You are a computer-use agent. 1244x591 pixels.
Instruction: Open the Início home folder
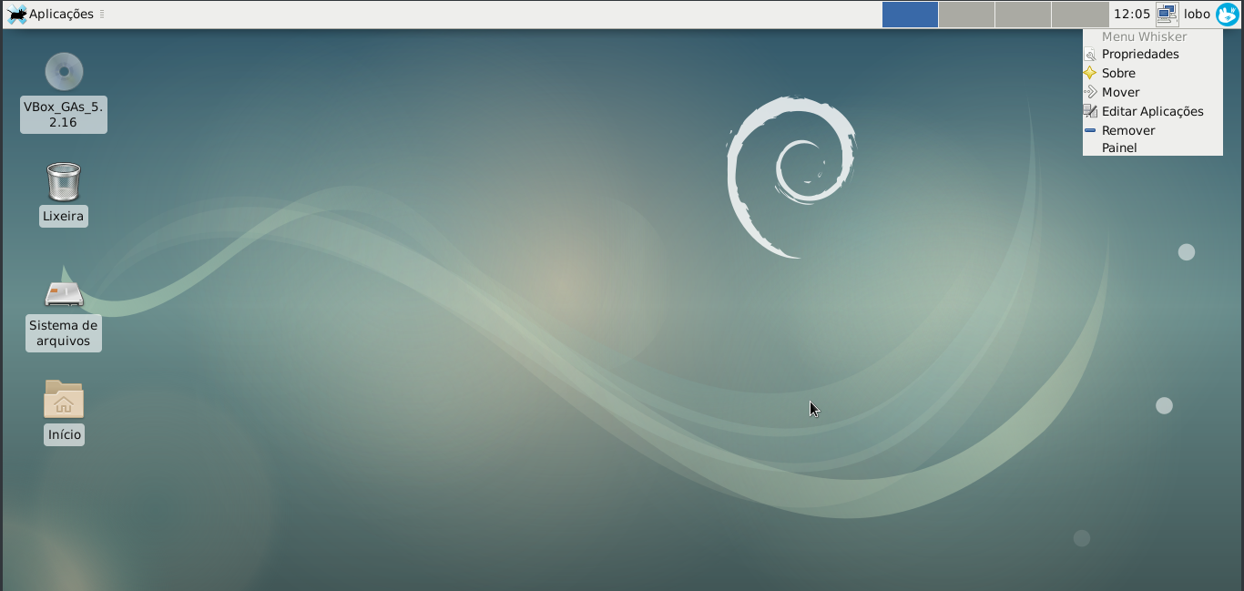tap(63, 399)
